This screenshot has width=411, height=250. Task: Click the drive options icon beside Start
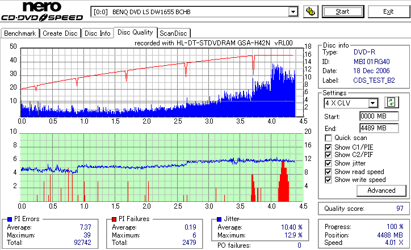point(311,12)
